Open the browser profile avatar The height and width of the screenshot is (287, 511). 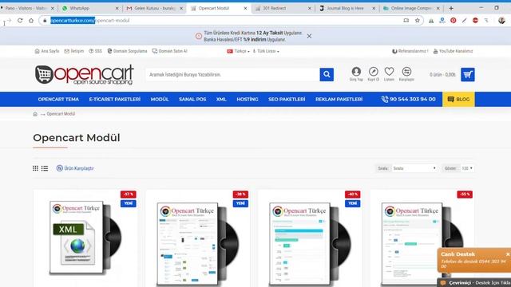tap(501, 21)
